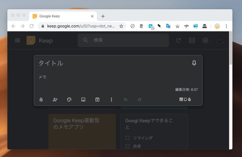Add a reminder via the bell icon
The image size is (242, 157).
41,100
